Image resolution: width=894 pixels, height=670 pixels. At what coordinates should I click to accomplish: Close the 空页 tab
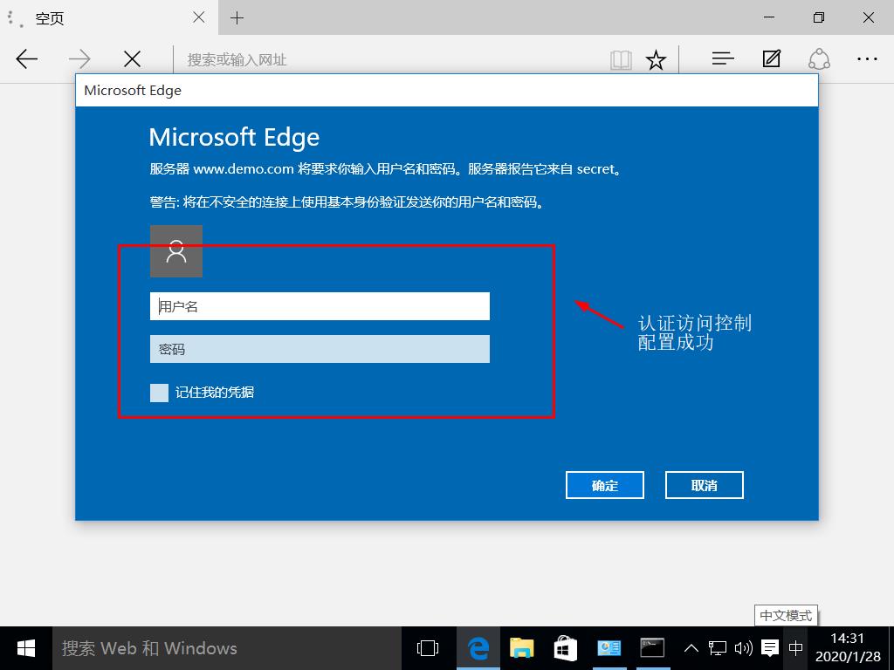pyautogui.click(x=199, y=17)
